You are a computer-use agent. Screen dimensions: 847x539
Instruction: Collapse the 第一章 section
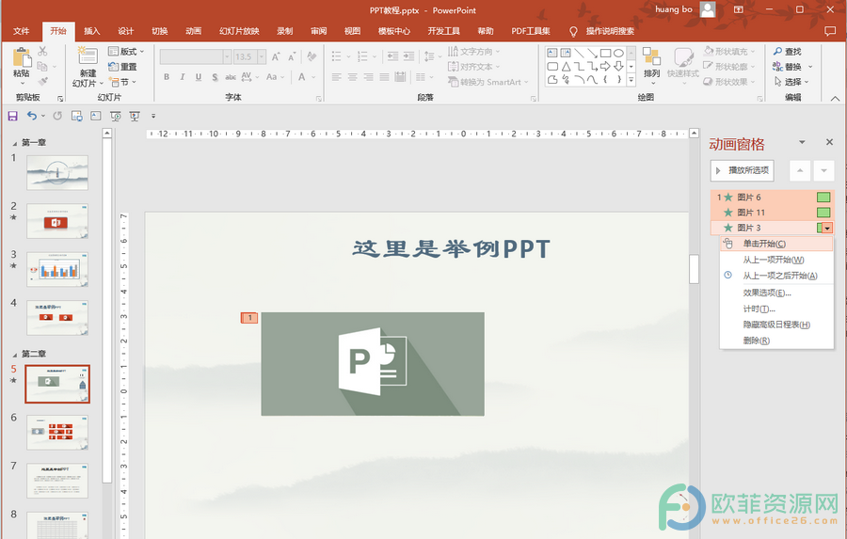click(x=14, y=143)
